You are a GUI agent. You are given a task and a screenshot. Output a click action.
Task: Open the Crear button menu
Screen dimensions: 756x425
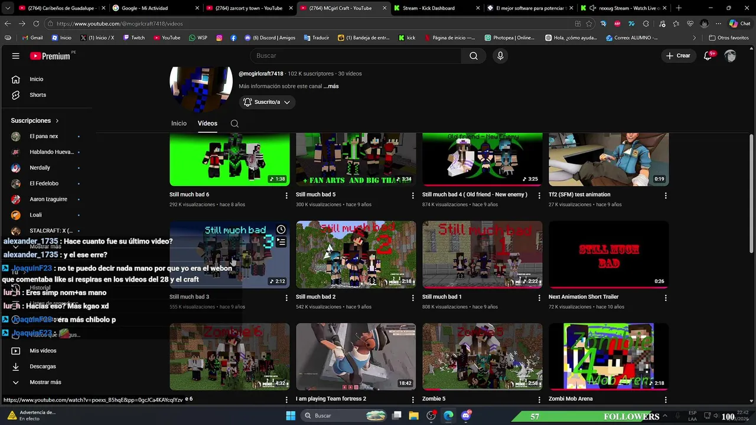[x=677, y=55]
